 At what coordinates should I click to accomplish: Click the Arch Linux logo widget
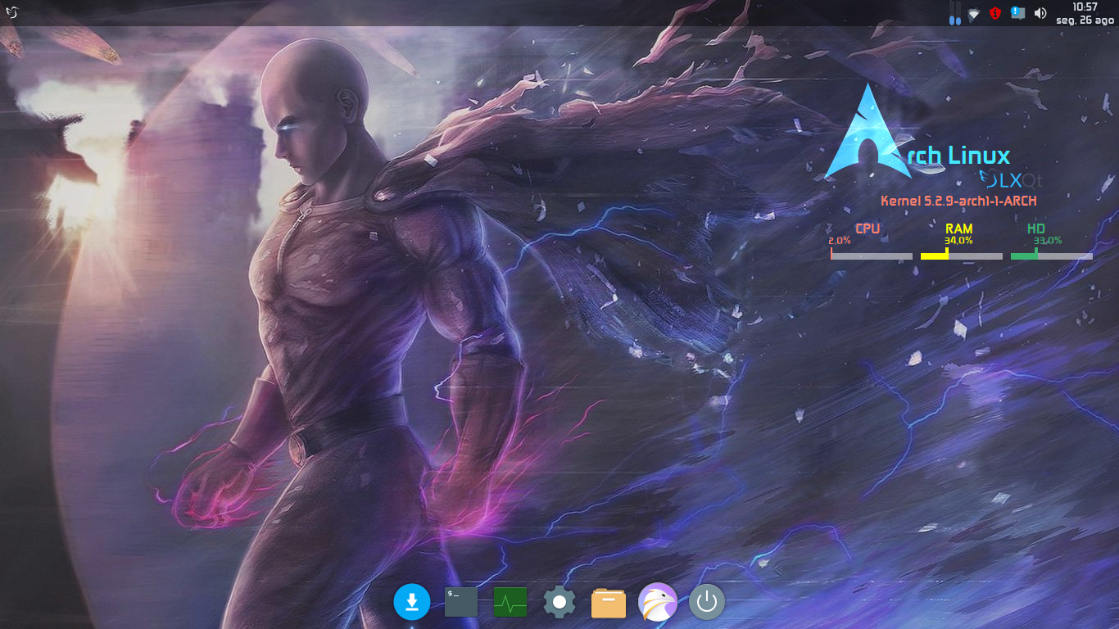(x=868, y=133)
